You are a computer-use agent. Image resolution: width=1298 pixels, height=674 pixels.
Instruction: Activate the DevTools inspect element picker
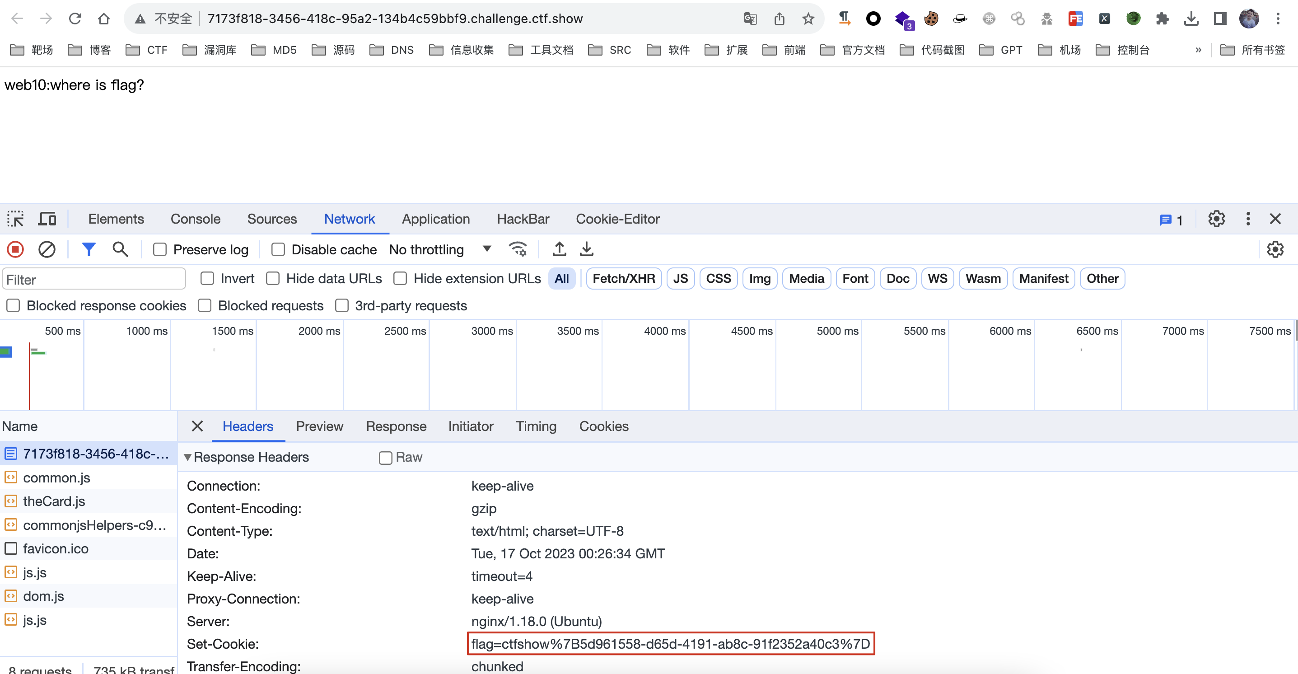15,219
